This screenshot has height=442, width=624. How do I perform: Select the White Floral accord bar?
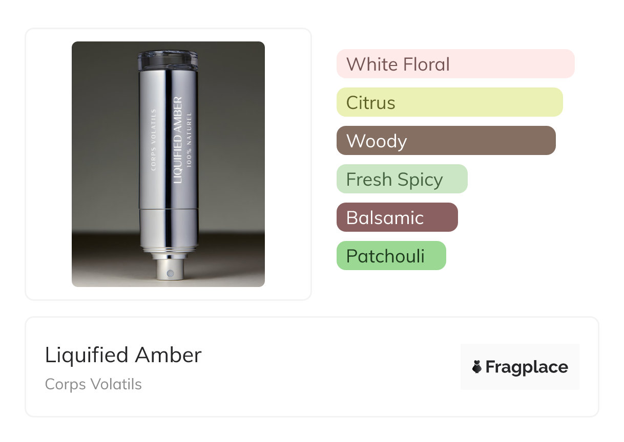tap(455, 64)
